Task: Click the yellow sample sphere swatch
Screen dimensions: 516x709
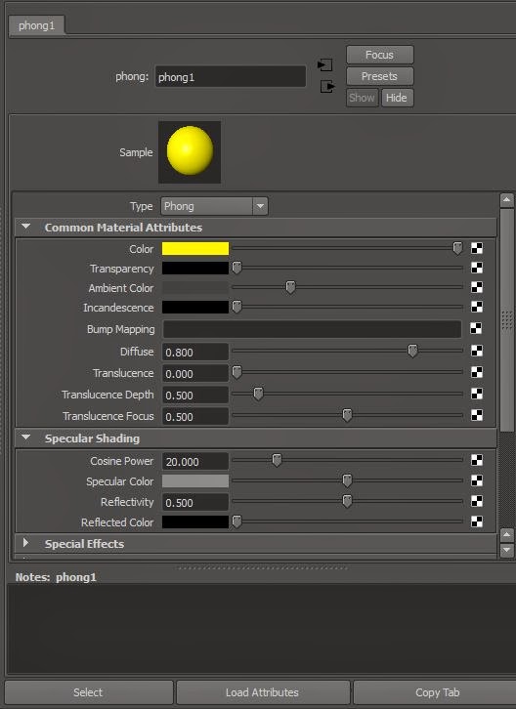Action: click(x=190, y=152)
